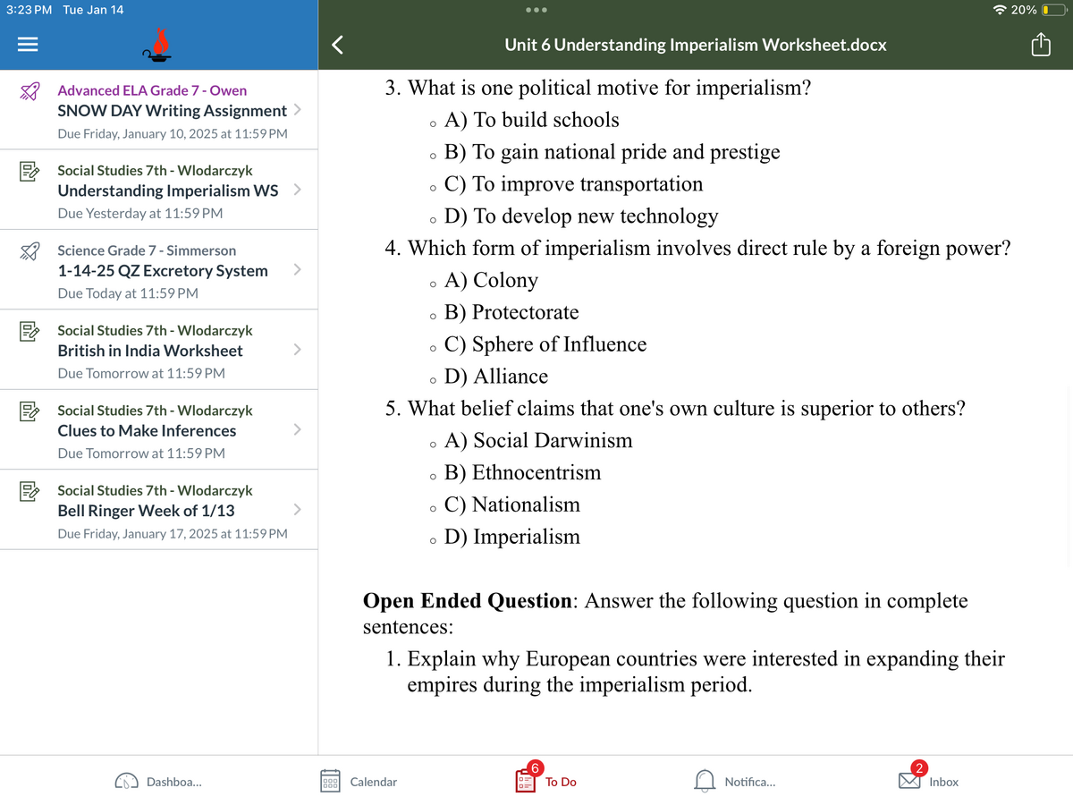
Task: Expand Clues to Make Inferences chevron
Action: [x=298, y=430]
